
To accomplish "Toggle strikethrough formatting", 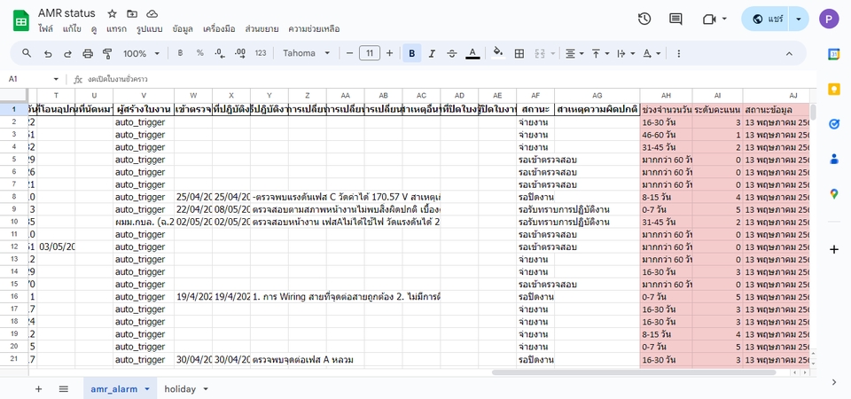I will tap(451, 53).
